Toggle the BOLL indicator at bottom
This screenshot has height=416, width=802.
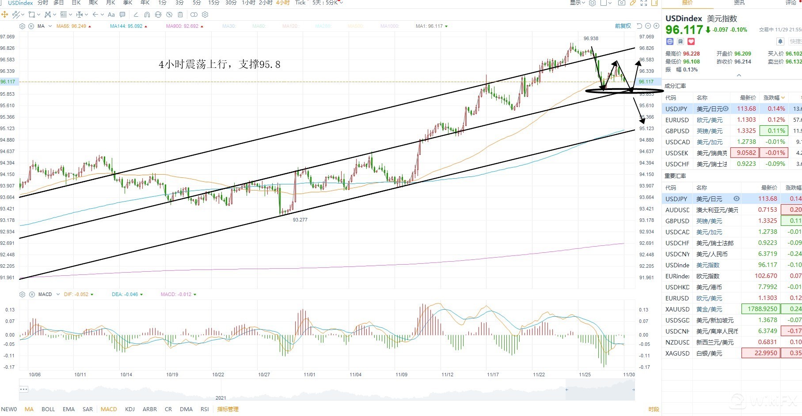[48, 409]
